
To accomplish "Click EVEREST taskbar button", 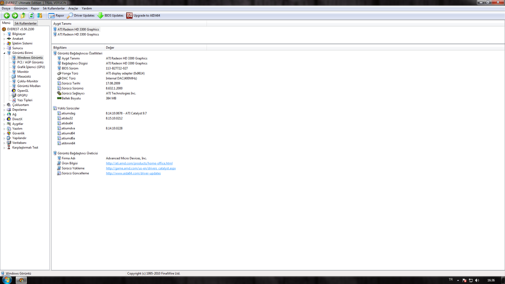I will (x=21, y=280).
